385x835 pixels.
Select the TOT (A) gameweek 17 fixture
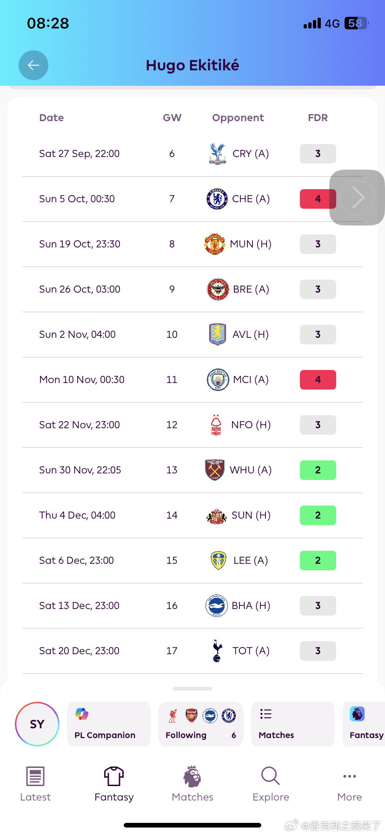(x=192, y=651)
